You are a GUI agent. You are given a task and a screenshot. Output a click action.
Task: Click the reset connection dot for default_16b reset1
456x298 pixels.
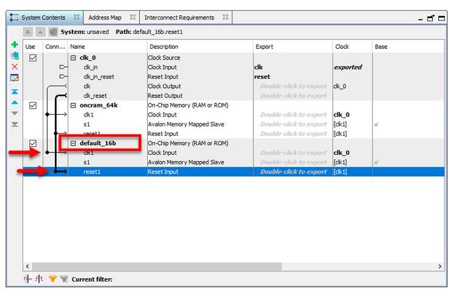55,172
